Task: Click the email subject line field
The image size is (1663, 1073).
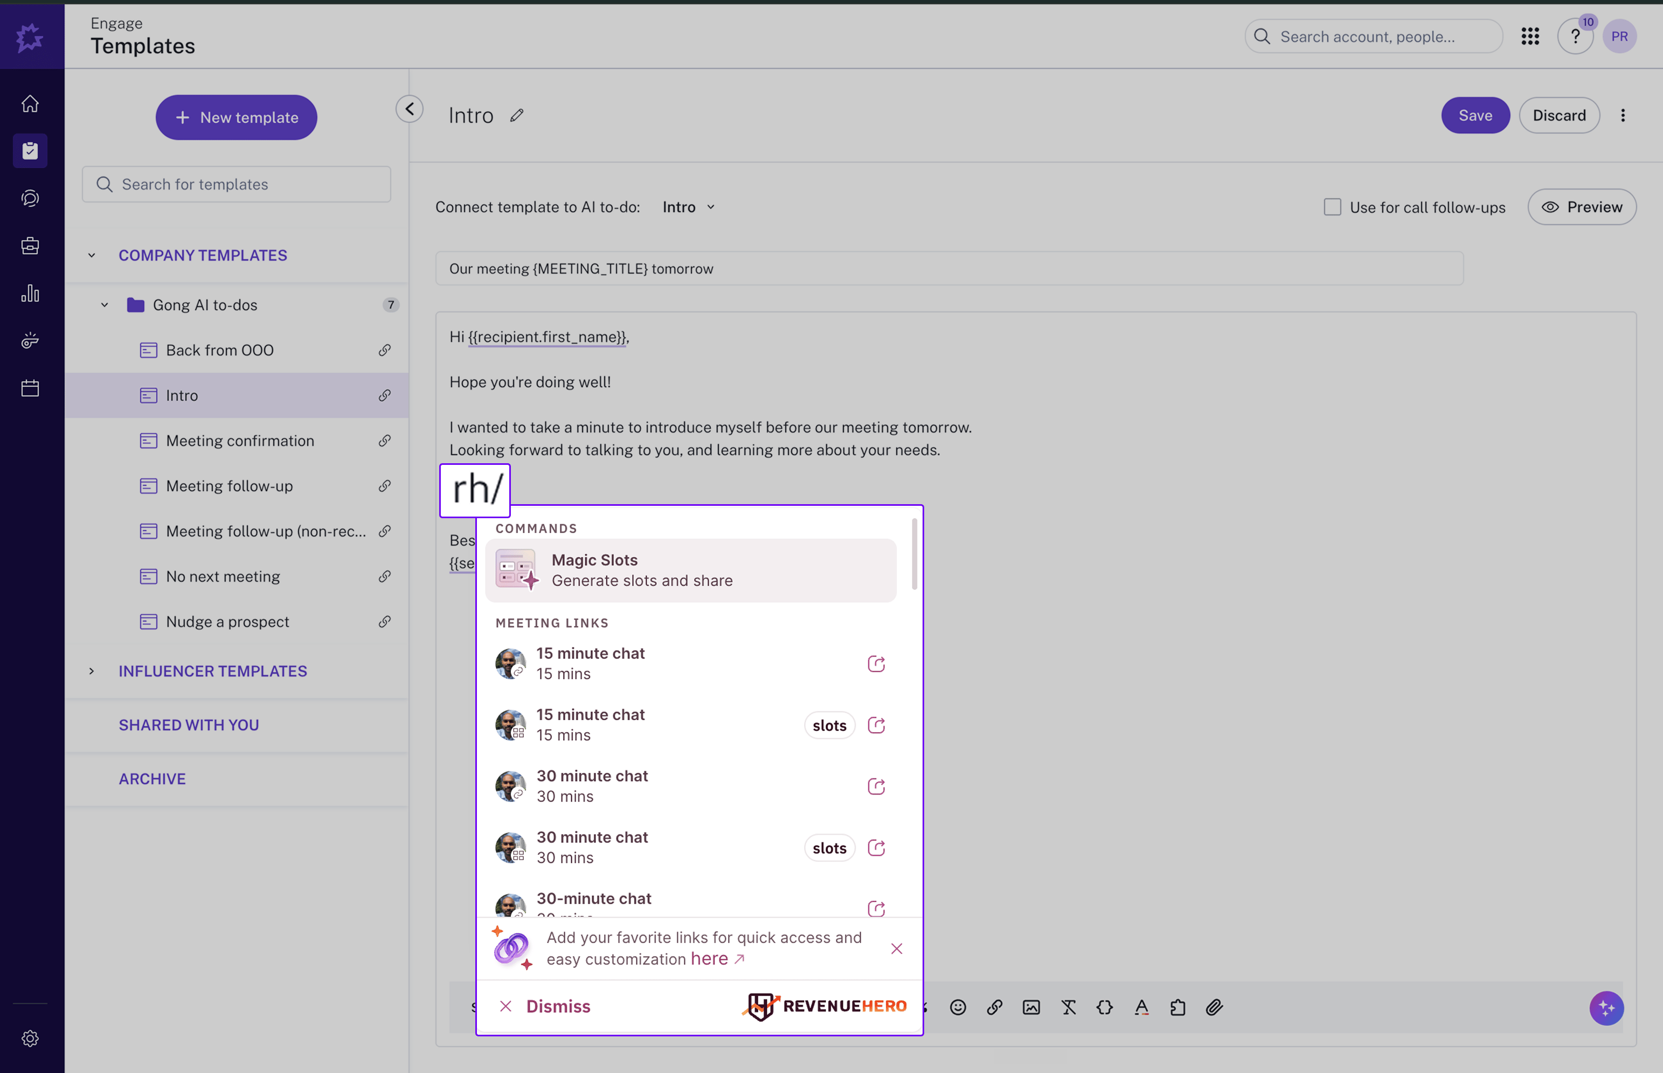Action: click(x=950, y=268)
